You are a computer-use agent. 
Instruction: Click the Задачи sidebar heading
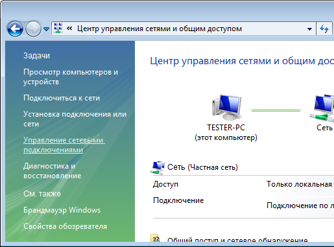coord(36,56)
